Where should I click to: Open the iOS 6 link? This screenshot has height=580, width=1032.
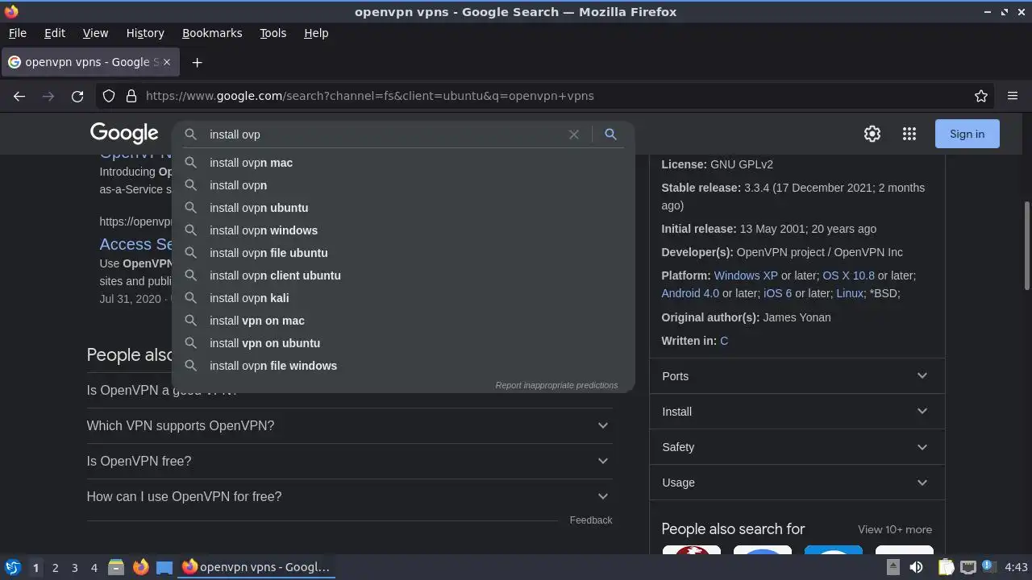pos(777,293)
